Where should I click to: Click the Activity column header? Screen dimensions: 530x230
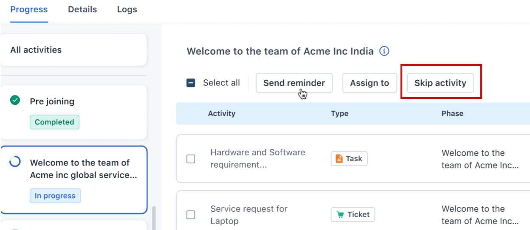click(222, 113)
